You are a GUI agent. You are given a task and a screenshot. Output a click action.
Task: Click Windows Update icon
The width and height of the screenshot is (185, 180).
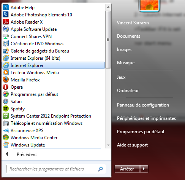pyautogui.click(x=6, y=145)
